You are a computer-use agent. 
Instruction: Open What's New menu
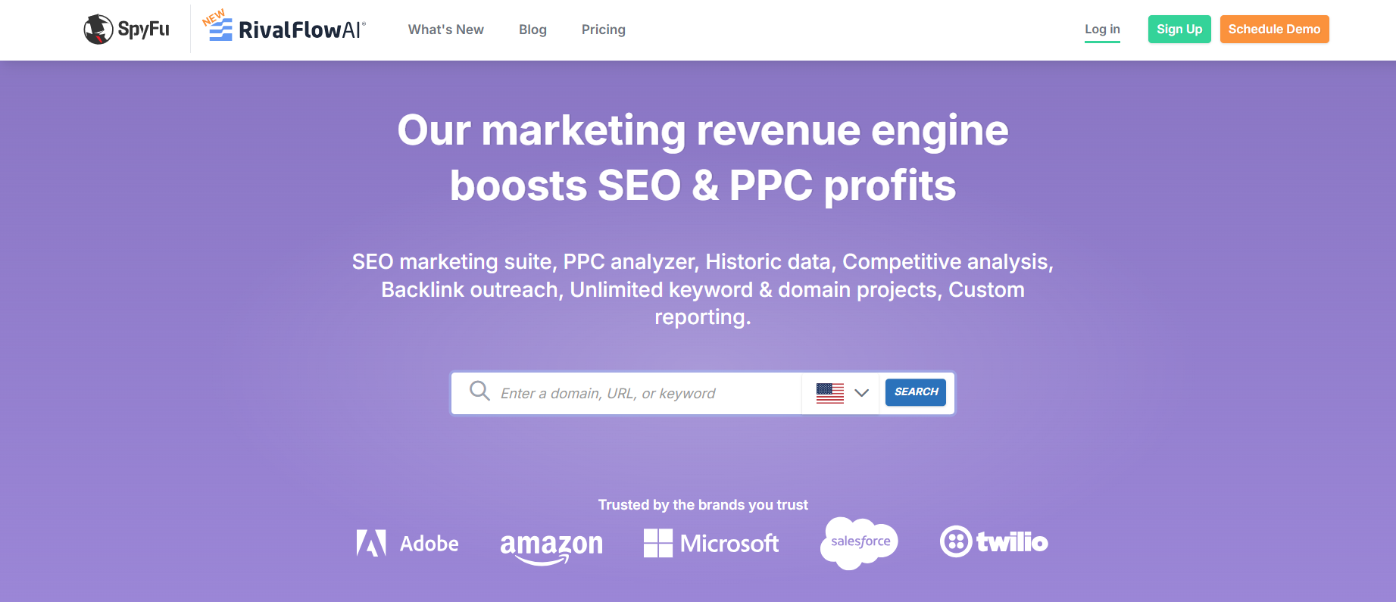tap(445, 30)
